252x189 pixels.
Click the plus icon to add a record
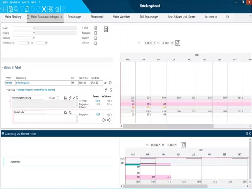click(x=4, y=9)
